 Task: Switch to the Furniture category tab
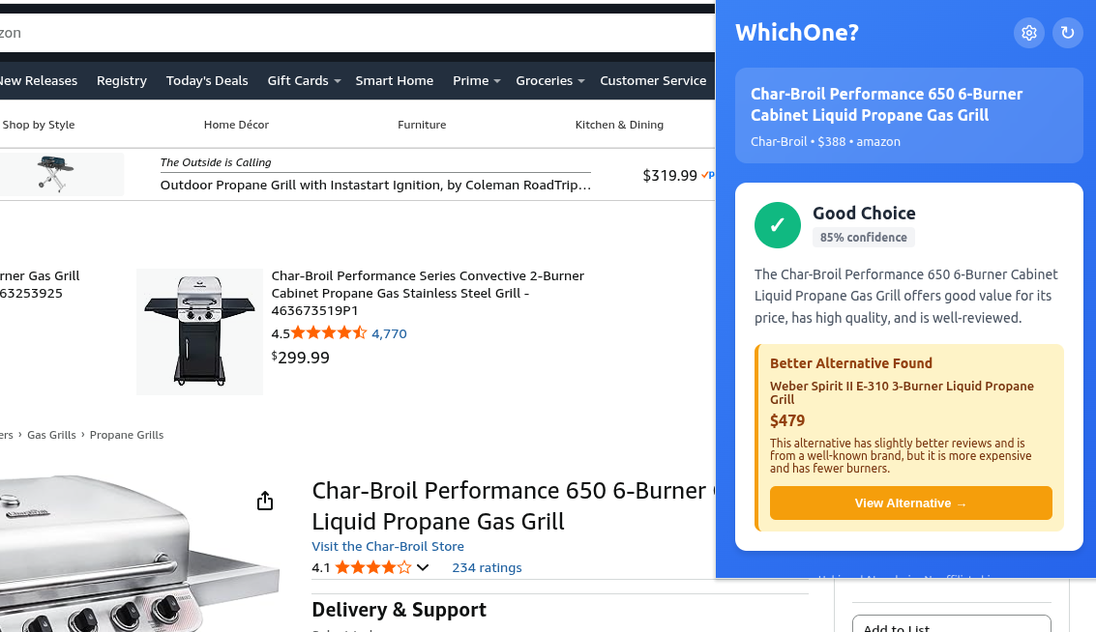(x=422, y=125)
